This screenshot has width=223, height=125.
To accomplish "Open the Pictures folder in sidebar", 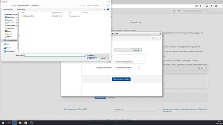I will (11, 25).
